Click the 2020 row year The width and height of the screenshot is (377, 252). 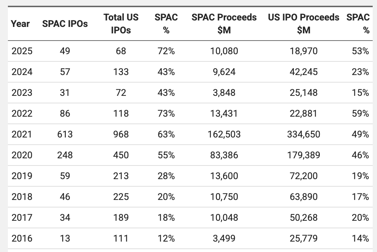pyautogui.click(x=22, y=155)
